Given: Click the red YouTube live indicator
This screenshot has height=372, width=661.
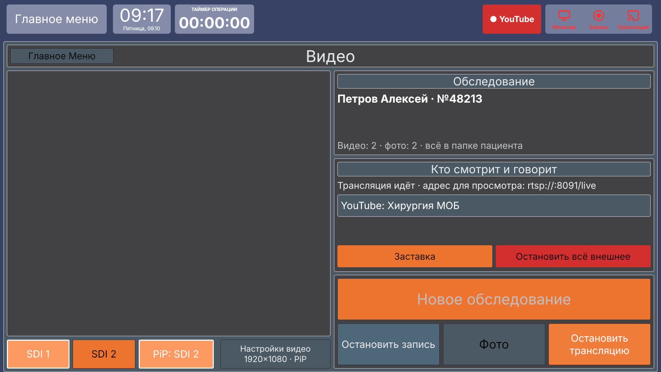Looking at the screenshot, I should pyautogui.click(x=512, y=19).
